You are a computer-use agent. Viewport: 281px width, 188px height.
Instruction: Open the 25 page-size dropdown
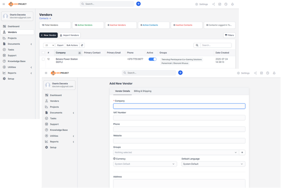click(49, 45)
